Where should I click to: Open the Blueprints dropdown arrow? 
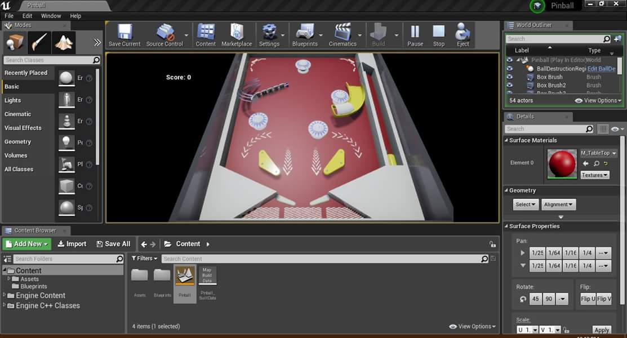321,35
